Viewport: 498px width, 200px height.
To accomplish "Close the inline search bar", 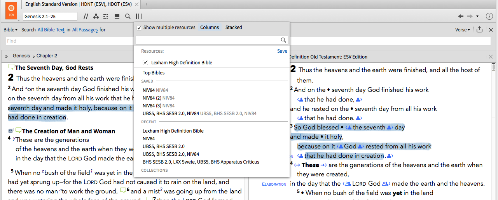I will click(x=491, y=29).
